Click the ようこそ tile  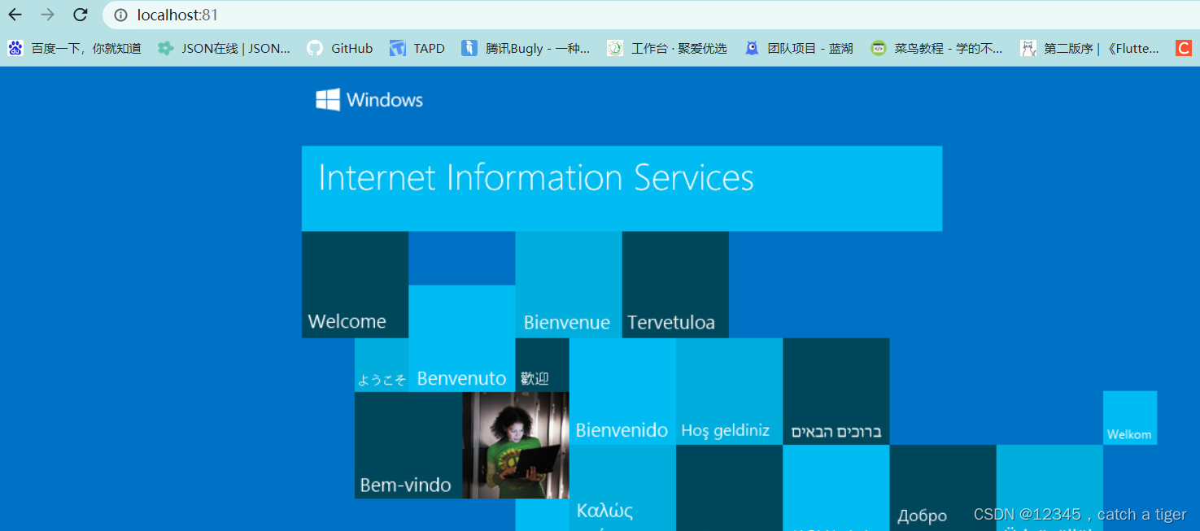point(382,365)
